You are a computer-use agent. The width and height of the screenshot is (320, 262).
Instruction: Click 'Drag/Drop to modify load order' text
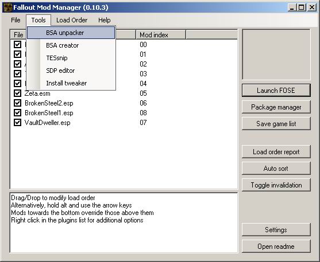tap(53, 198)
